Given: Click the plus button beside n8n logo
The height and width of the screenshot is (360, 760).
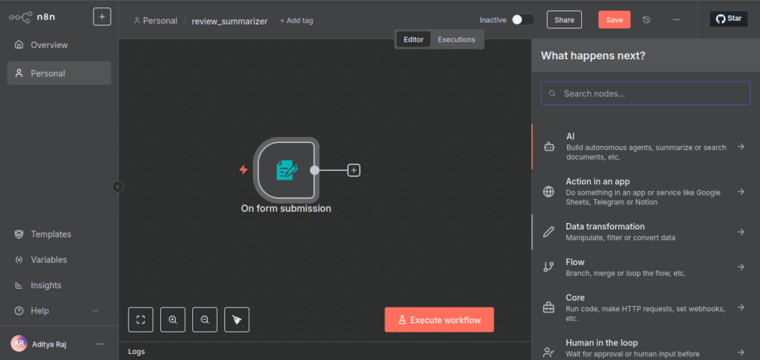Looking at the screenshot, I should 102,17.
